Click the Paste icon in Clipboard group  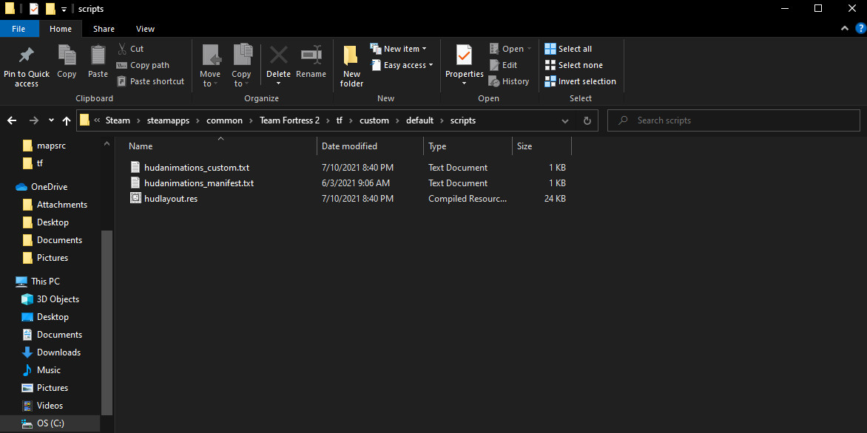(98, 56)
